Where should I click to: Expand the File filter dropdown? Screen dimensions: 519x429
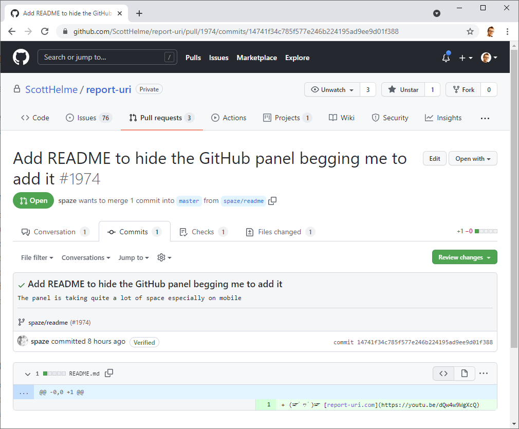coord(37,257)
